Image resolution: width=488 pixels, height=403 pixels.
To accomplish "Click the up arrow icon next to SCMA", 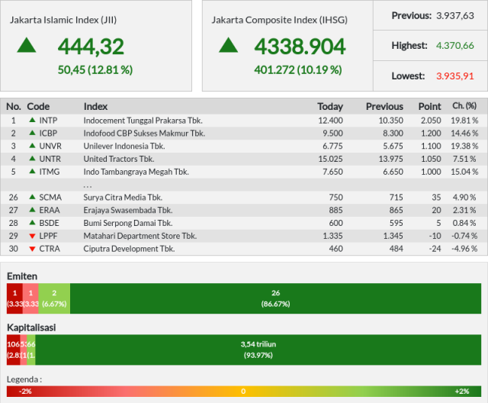I will tap(32, 197).
